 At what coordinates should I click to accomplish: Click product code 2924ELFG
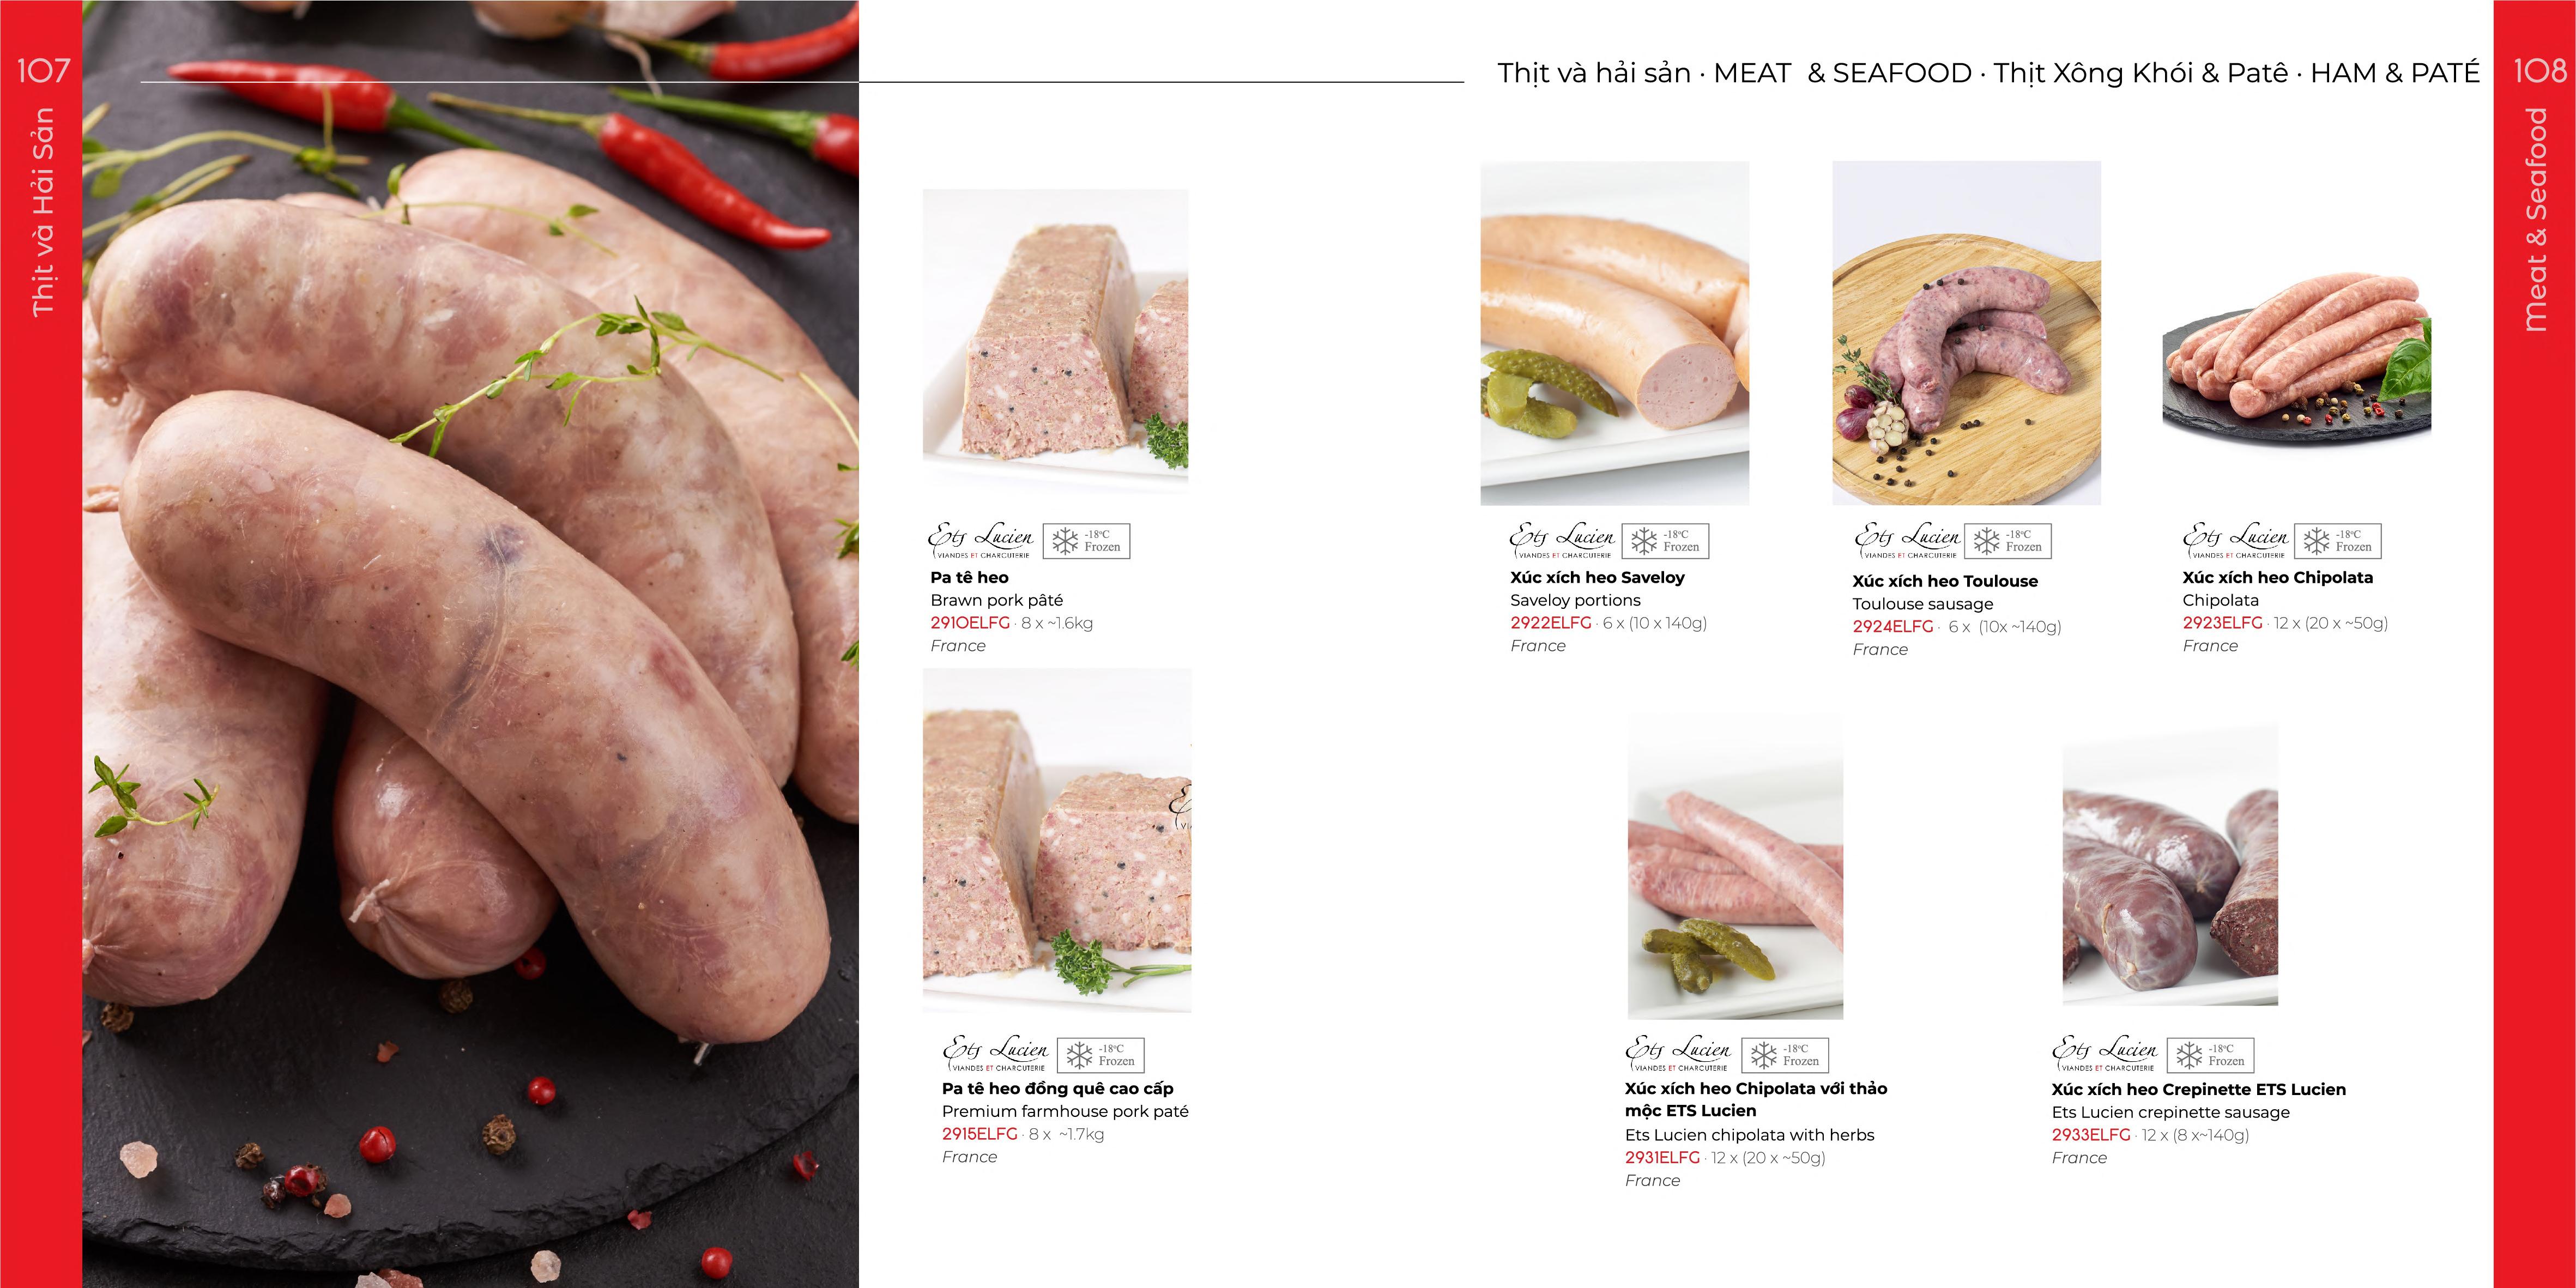pos(1892,627)
